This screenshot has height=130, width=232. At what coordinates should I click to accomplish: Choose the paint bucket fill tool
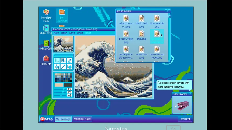click(x=57, y=67)
